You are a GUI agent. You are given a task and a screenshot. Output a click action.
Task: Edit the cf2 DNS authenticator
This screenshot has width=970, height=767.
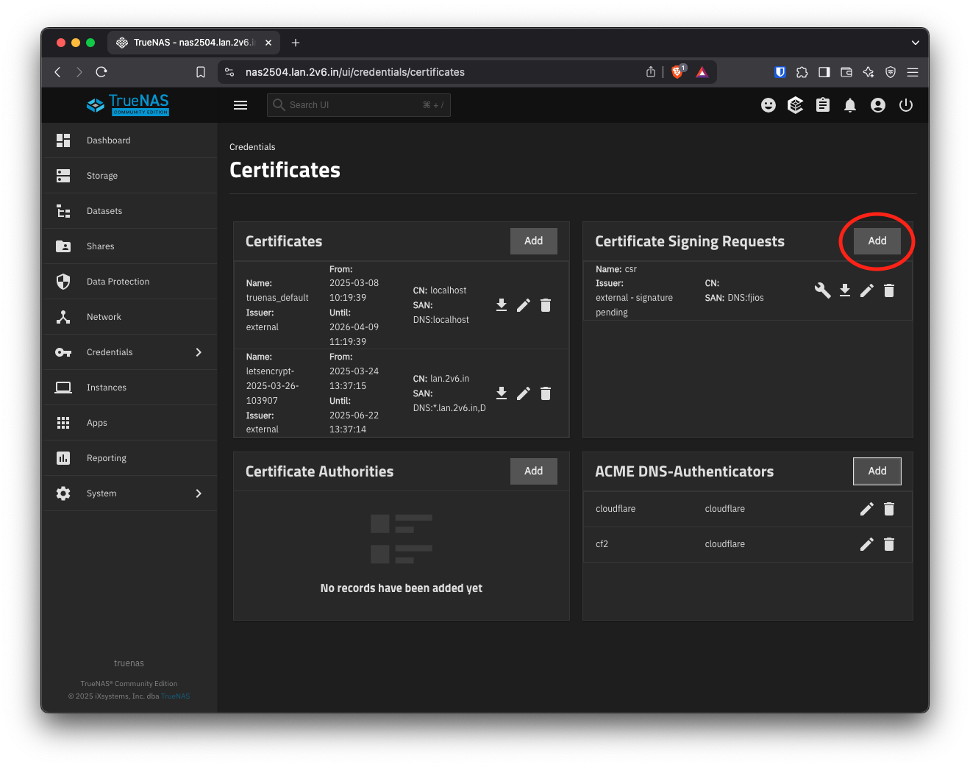pyautogui.click(x=867, y=544)
